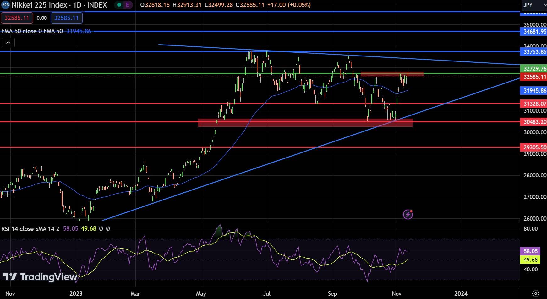Click the Sep label on time axis
The height and width of the screenshot is (299, 547).
pos(332,294)
